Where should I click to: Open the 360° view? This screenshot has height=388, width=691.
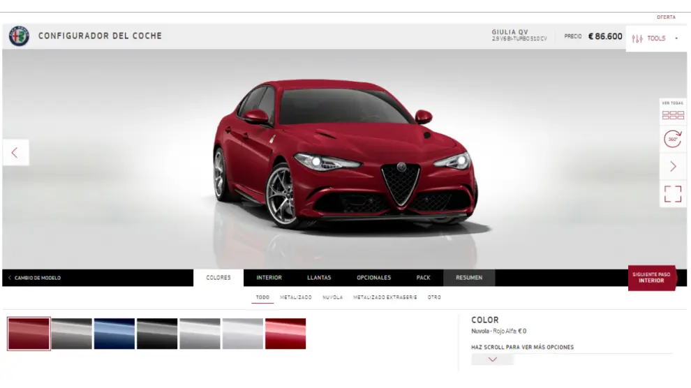pyautogui.click(x=672, y=140)
